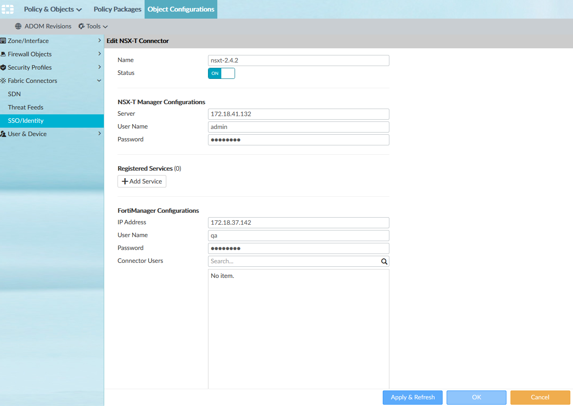Image resolution: width=573 pixels, height=406 pixels.
Task: Click the NSX-T Server address field
Action: [x=298, y=114]
